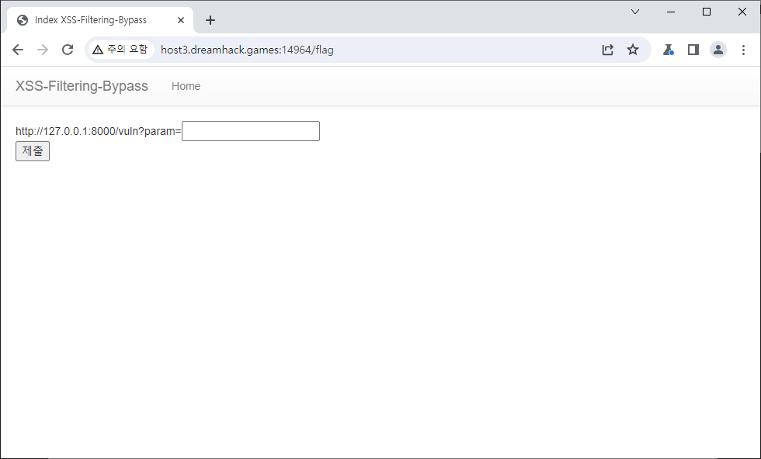The width and height of the screenshot is (761, 459).
Task: Bookmark this page with star icon
Action: (633, 50)
